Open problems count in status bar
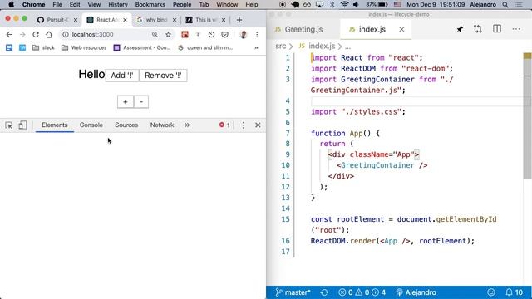Screen dimensions: 532x299 (x=362, y=292)
